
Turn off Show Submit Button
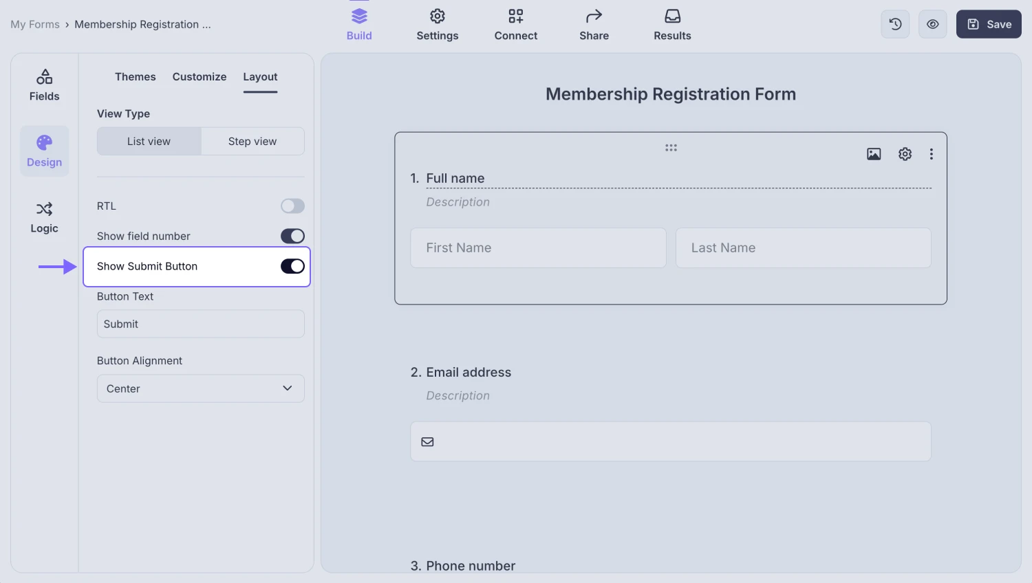tap(292, 266)
